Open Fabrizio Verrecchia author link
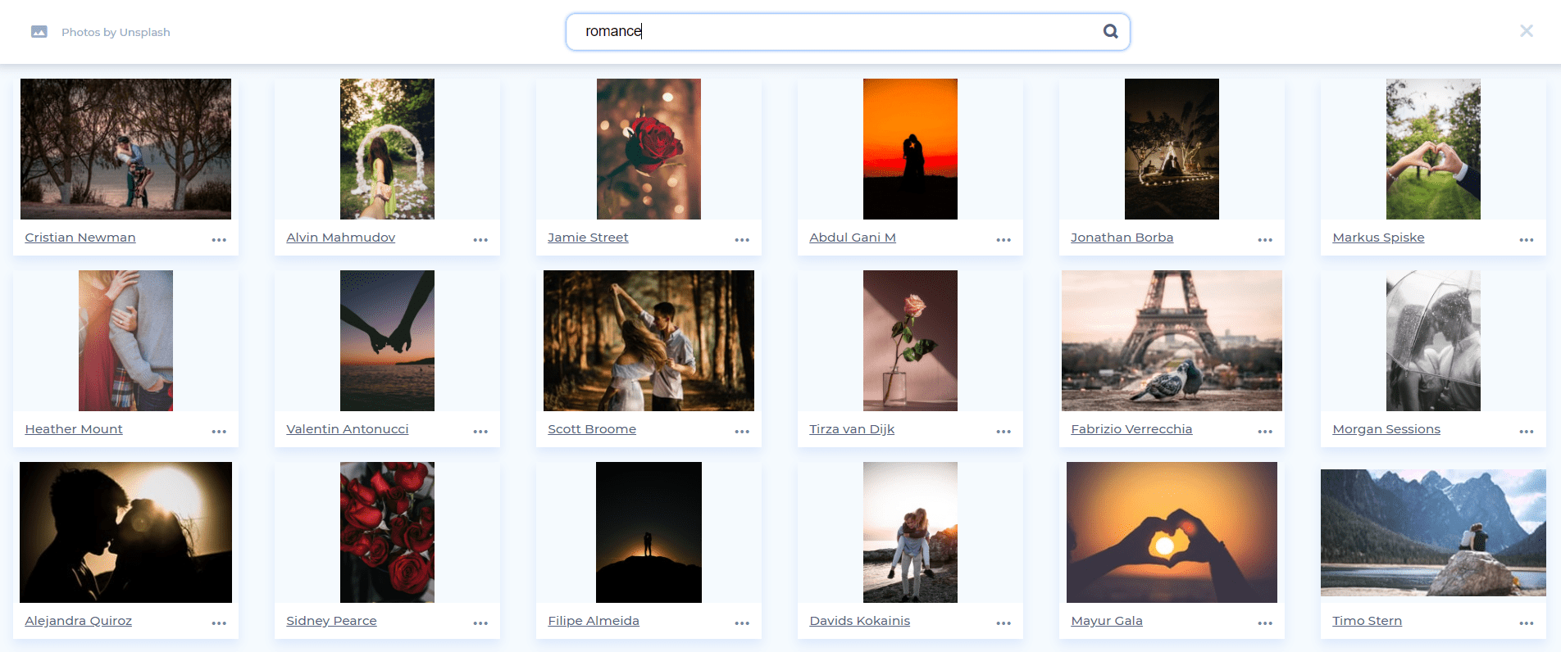 pos(1131,429)
